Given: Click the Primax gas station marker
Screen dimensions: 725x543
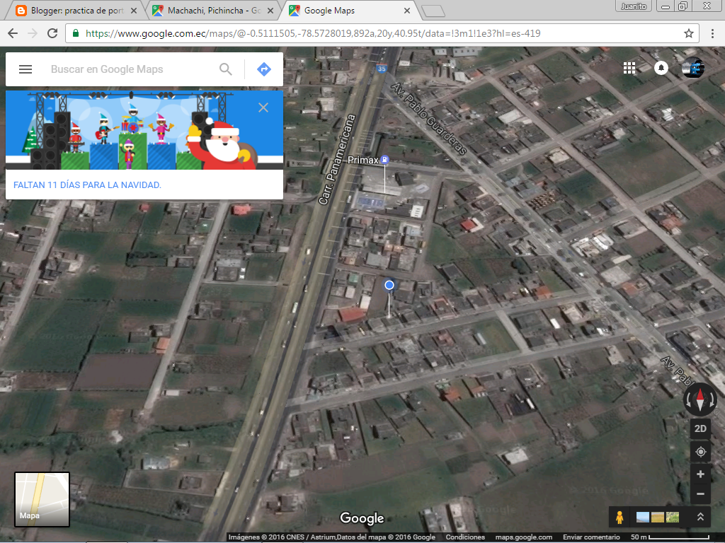Looking at the screenshot, I should click(384, 160).
